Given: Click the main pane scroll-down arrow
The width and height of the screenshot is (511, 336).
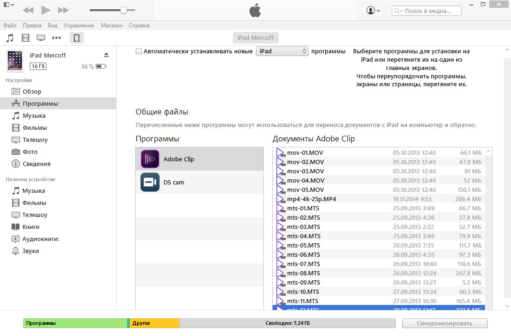Looking at the screenshot, I should click(507, 306).
